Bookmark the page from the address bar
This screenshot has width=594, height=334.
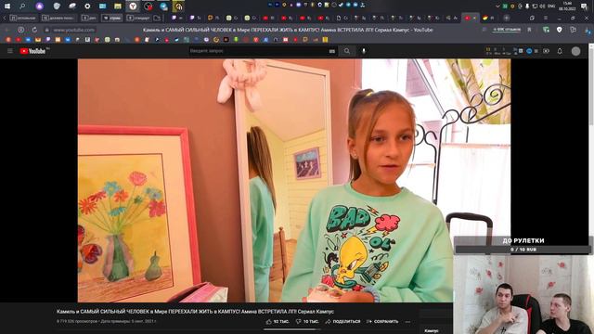click(529, 30)
